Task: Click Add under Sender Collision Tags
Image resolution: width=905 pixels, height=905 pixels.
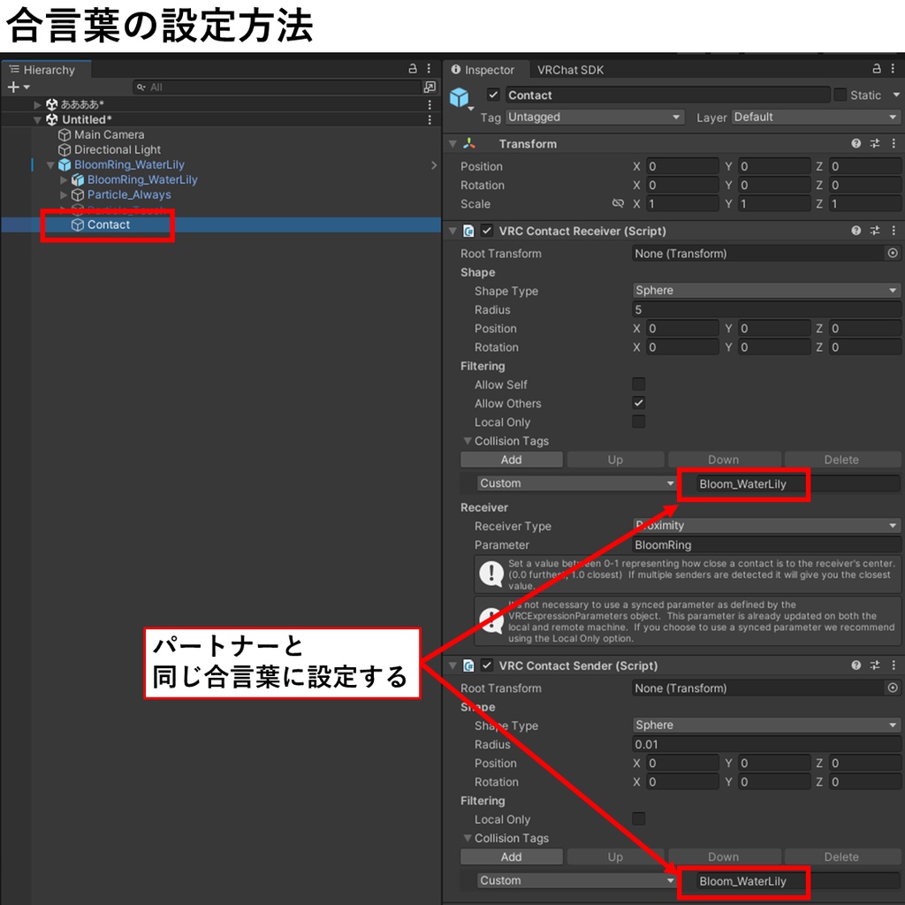Action: 512,857
